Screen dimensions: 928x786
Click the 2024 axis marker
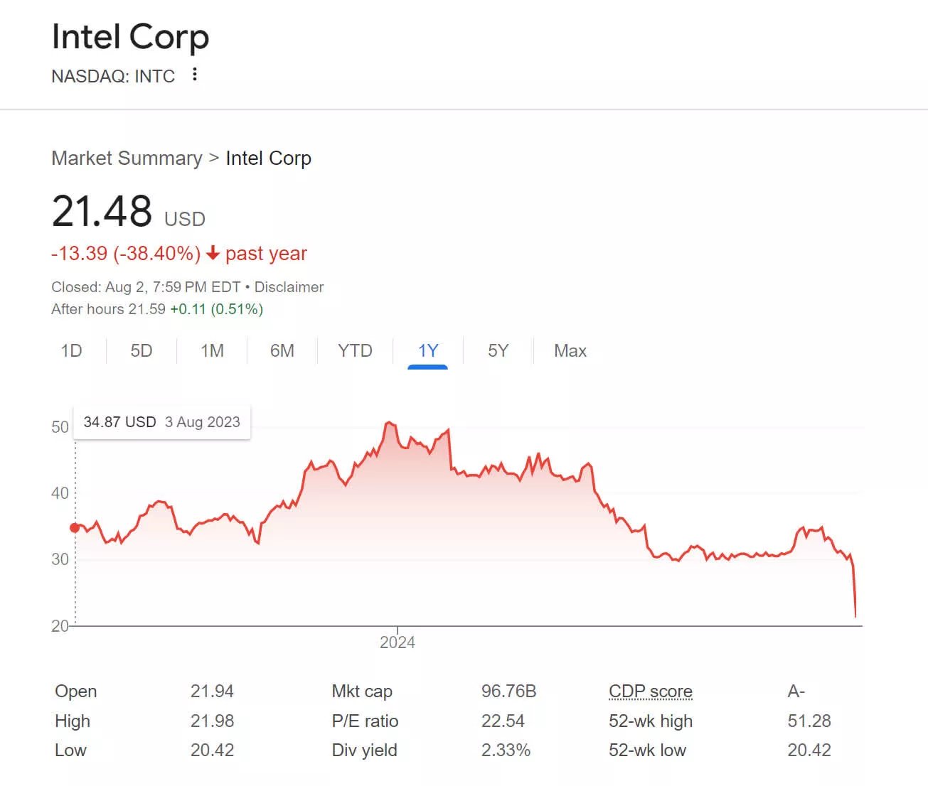(398, 642)
